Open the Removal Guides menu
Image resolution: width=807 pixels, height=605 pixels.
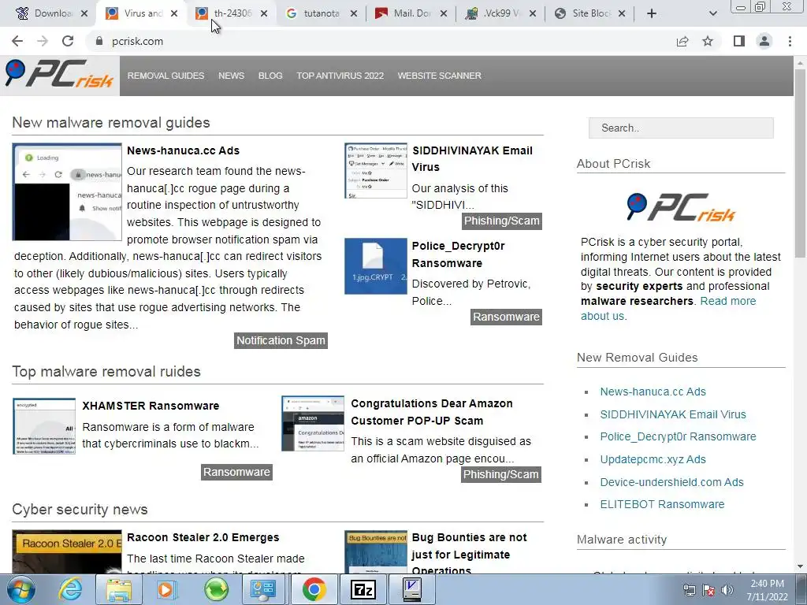point(165,76)
